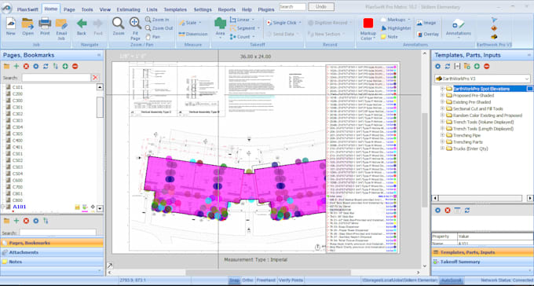
Task: Open a job with the Open icon
Action: (x=28, y=26)
